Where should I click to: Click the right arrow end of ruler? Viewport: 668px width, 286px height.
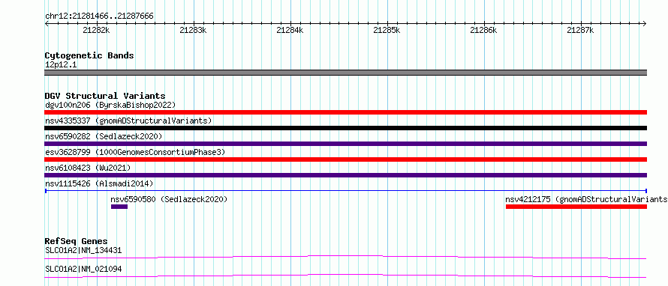(645, 24)
